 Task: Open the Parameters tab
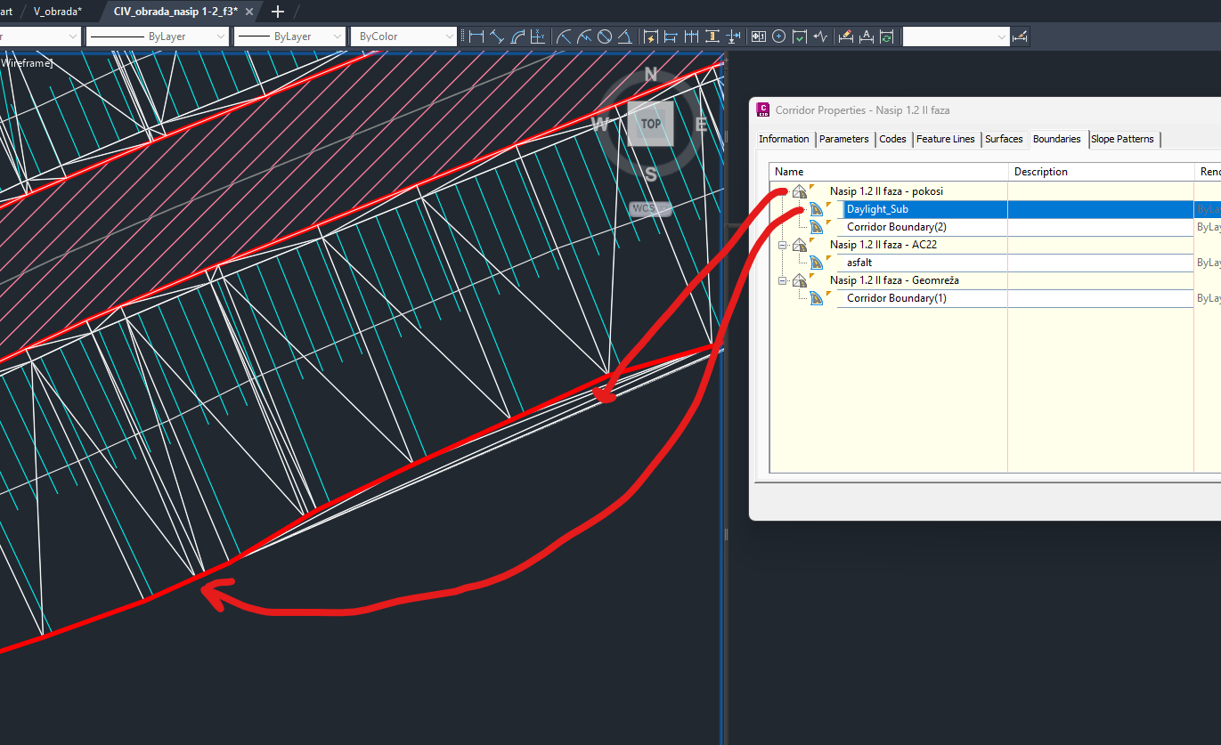[844, 139]
